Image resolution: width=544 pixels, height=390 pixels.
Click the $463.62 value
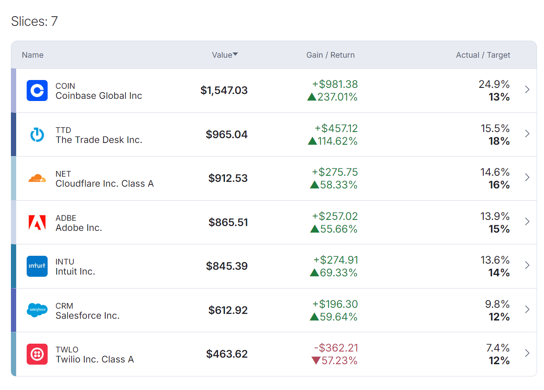pos(227,354)
